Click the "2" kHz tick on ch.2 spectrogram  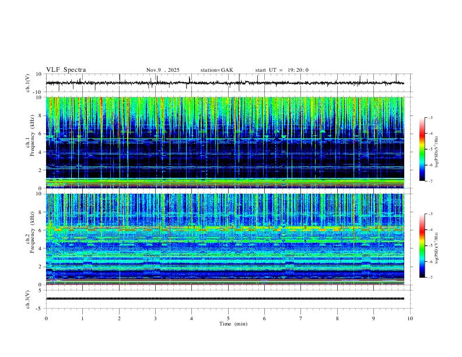pyautogui.click(x=41, y=267)
